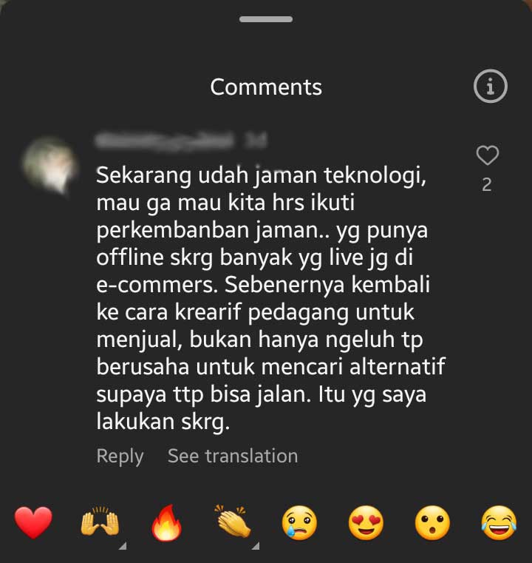The width and height of the screenshot is (532, 563).
Task: Select the comment text starting Sekarang udah
Action: [270, 298]
